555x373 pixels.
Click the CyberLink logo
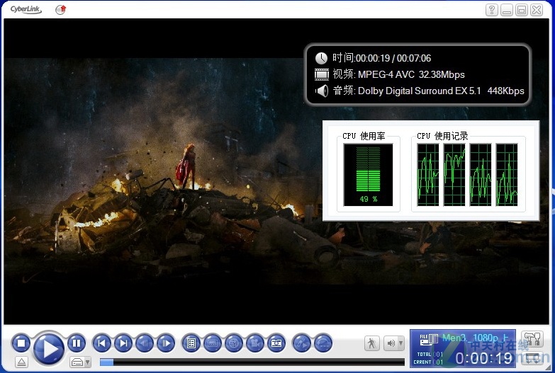[26, 9]
